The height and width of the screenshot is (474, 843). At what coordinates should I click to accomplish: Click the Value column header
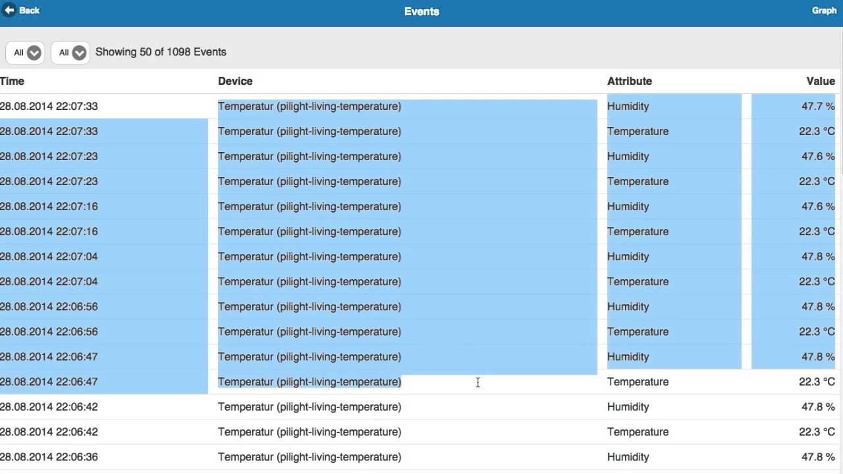[820, 81]
